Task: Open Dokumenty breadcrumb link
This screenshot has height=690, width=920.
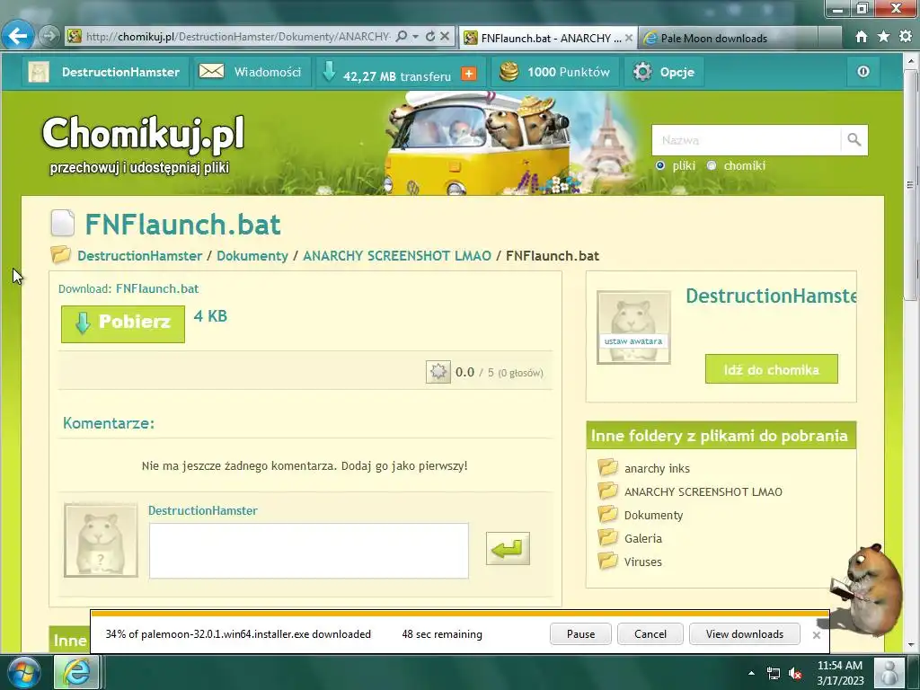Action: [252, 256]
